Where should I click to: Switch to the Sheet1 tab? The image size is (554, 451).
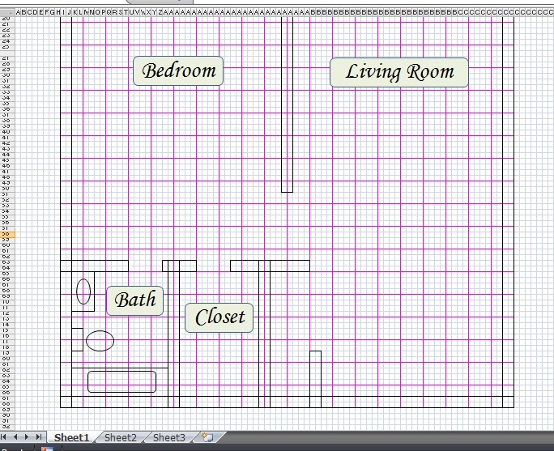[71, 437]
